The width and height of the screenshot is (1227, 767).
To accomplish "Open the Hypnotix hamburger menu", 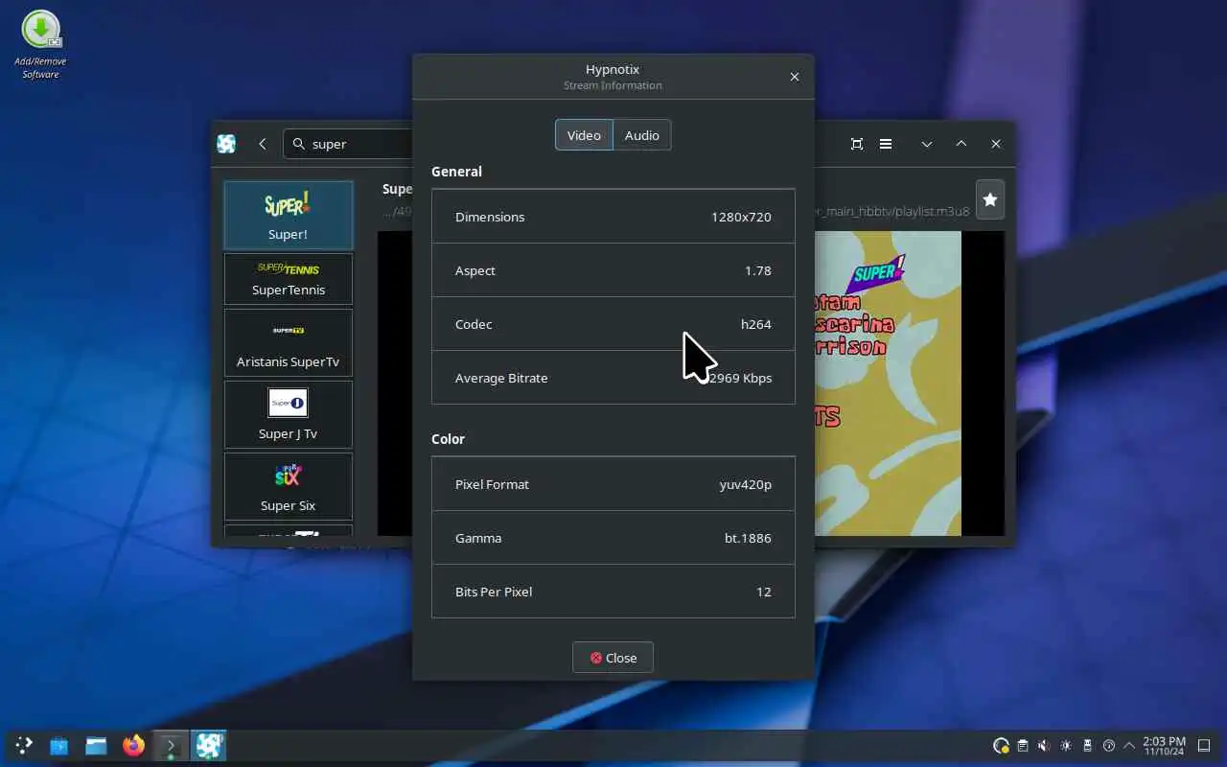I will [x=886, y=144].
